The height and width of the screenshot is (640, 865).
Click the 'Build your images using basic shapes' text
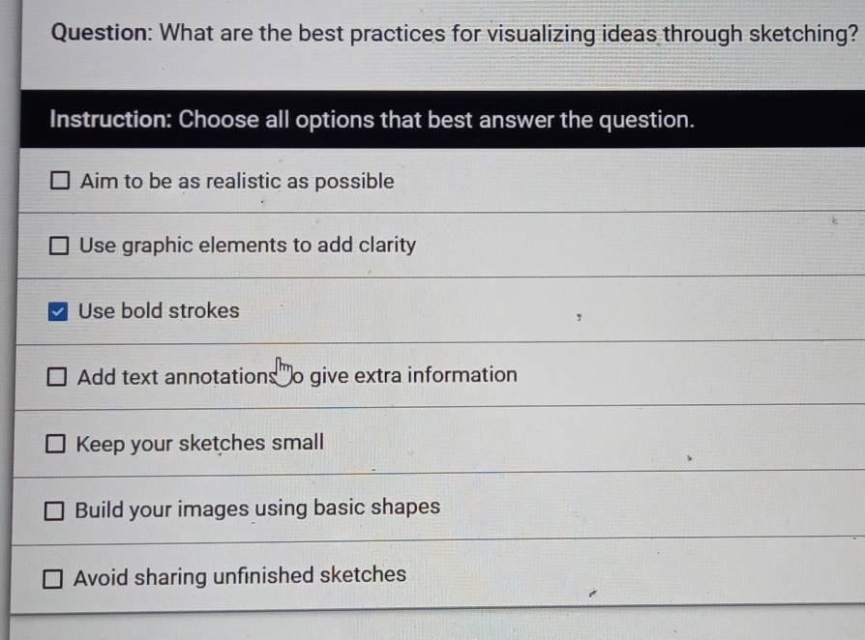pos(257,509)
